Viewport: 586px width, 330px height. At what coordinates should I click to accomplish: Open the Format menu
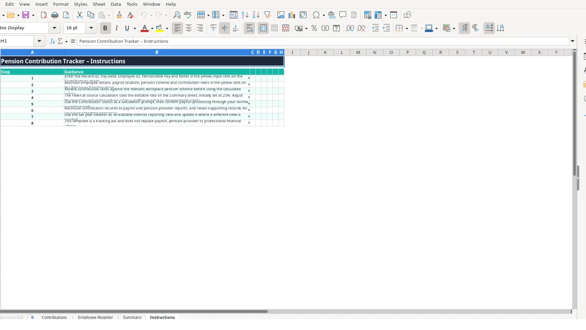[61, 4]
